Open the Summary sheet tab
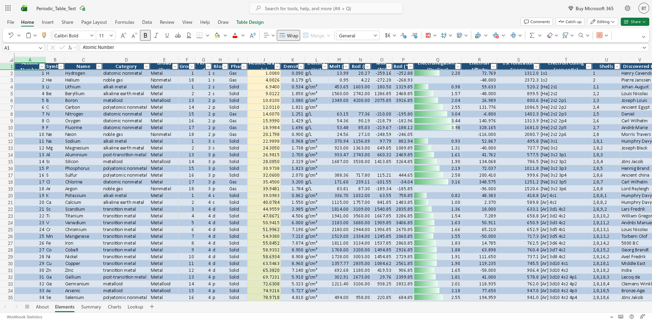 [x=91, y=307]
